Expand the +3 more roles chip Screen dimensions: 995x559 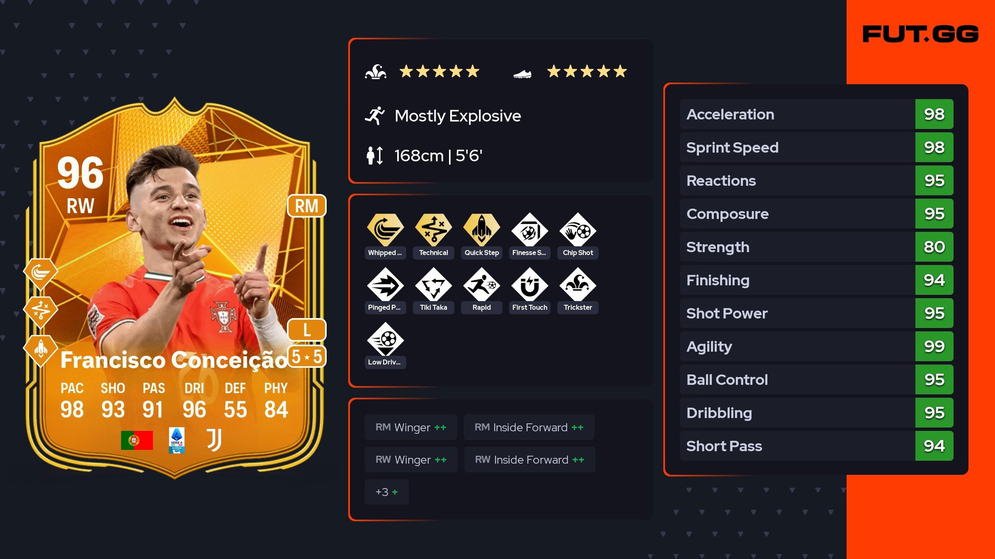coord(386,492)
